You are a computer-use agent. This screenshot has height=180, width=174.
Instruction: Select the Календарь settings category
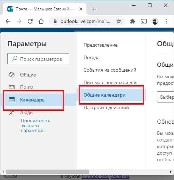38,100
